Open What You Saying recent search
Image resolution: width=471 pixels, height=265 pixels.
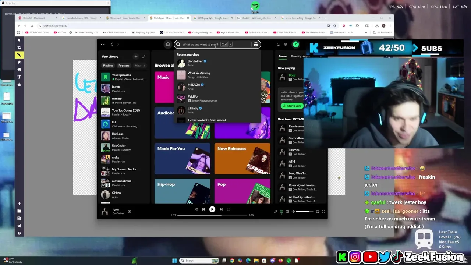pos(217,75)
